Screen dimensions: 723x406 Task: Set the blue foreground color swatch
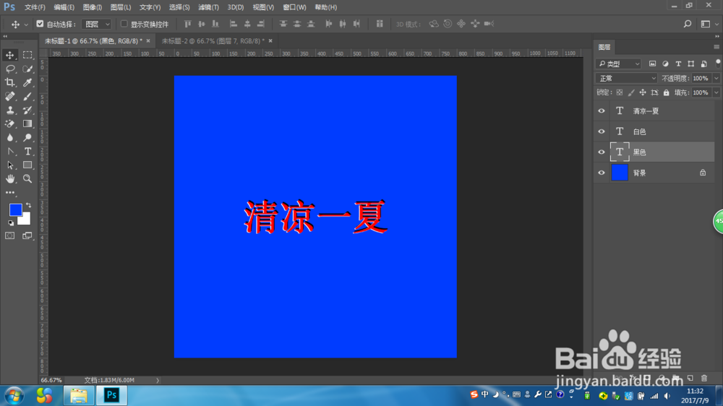[x=15, y=210]
